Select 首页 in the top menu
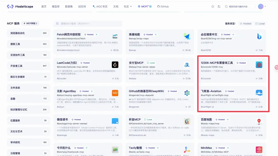This screenshot has width=278, height=156. coord(44,7)
